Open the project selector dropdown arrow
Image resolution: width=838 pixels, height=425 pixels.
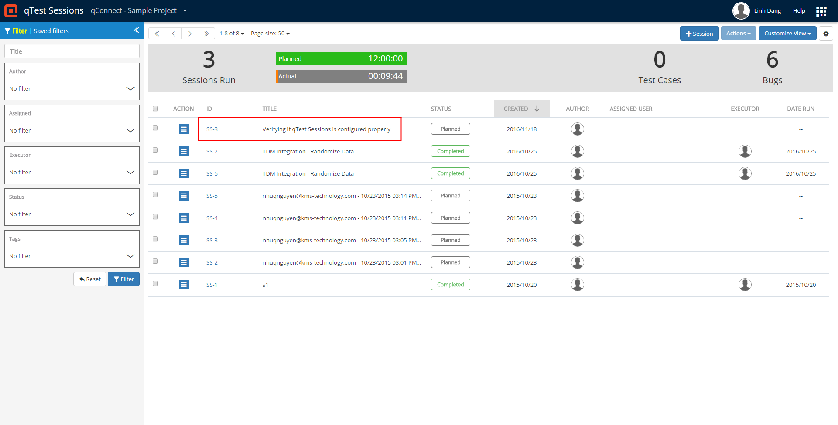pyautogui.click(x=185, y=11)
